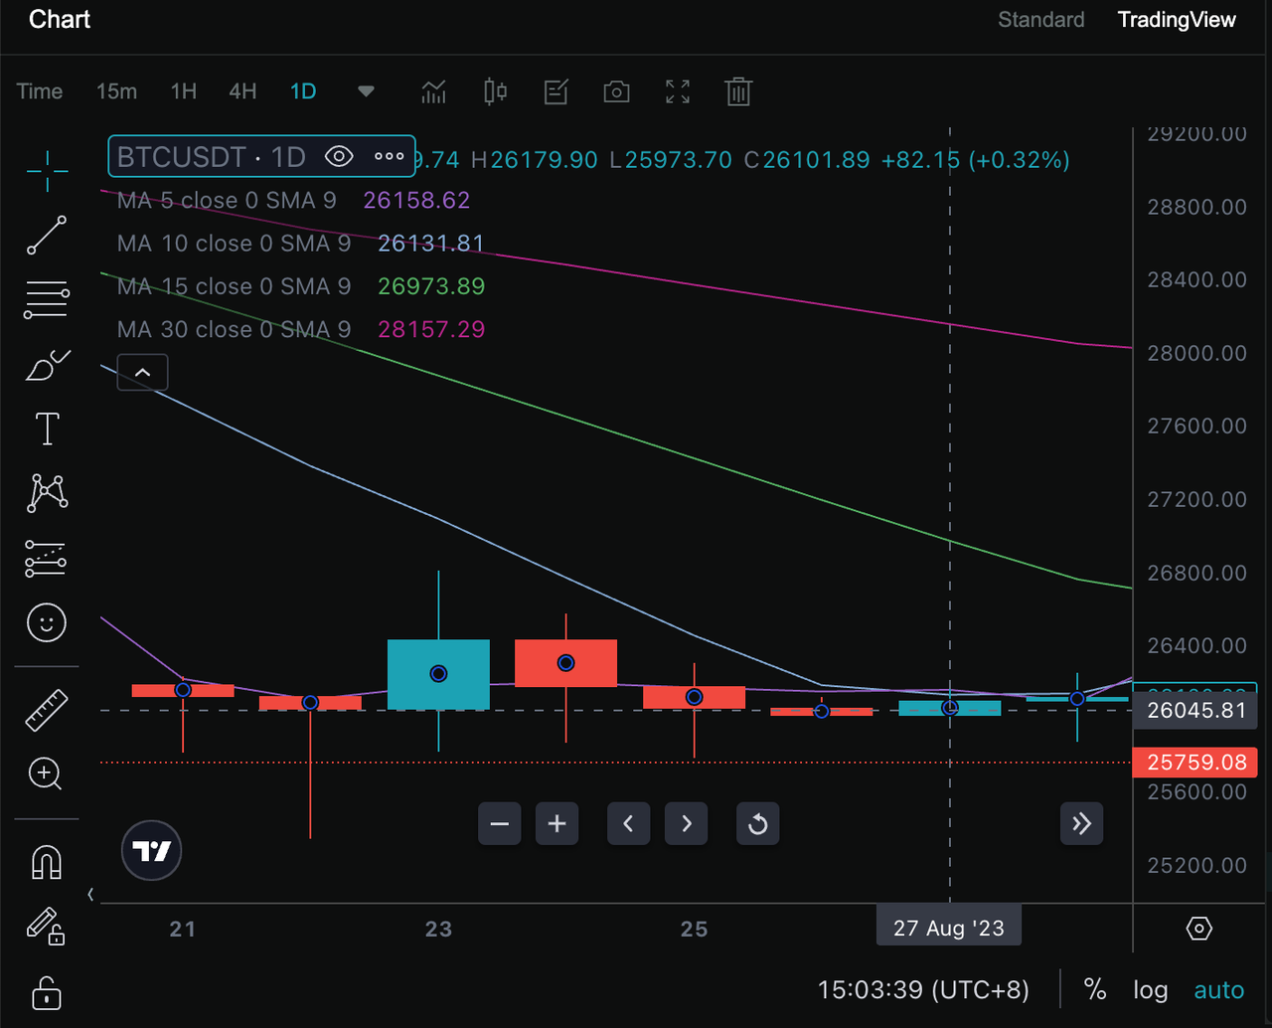1272x1028 pixels.
Task: Select the 1H timeframe
Action: (x=184, y=91)
